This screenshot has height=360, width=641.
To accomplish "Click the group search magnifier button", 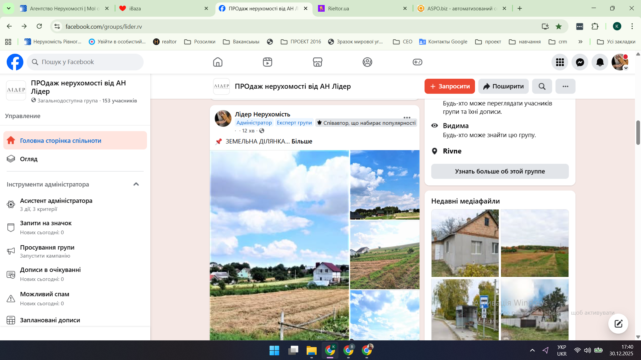I will tap(542, 86).
